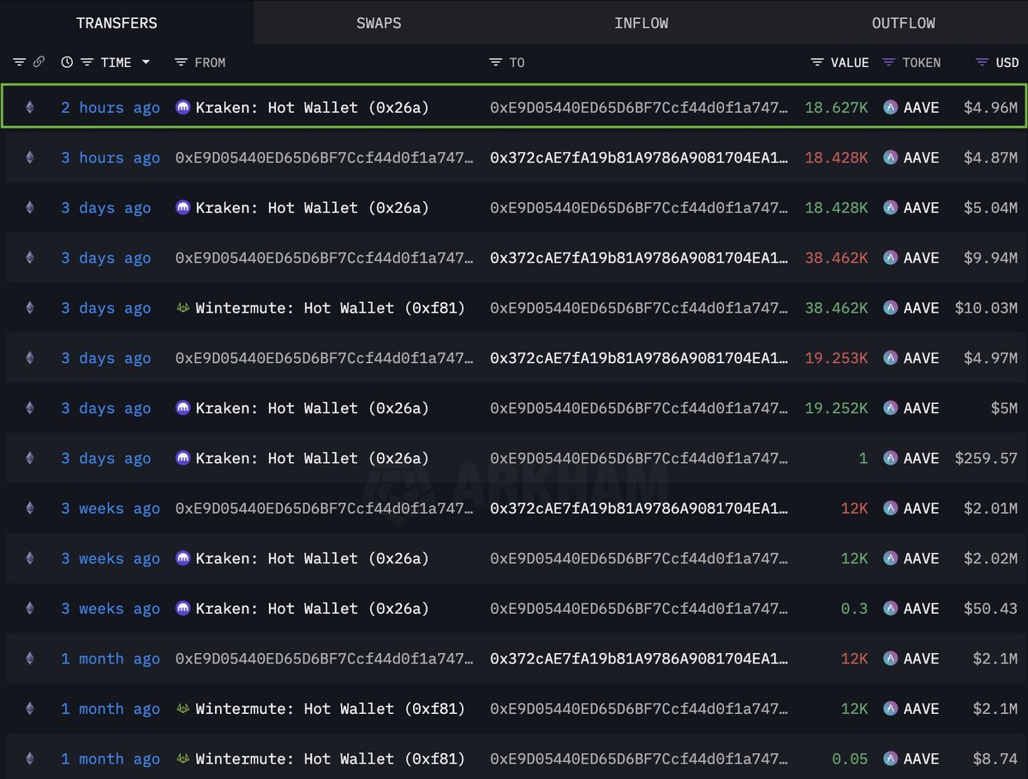
Task: Open the USD column filter
Action: (x=982, y=62)
